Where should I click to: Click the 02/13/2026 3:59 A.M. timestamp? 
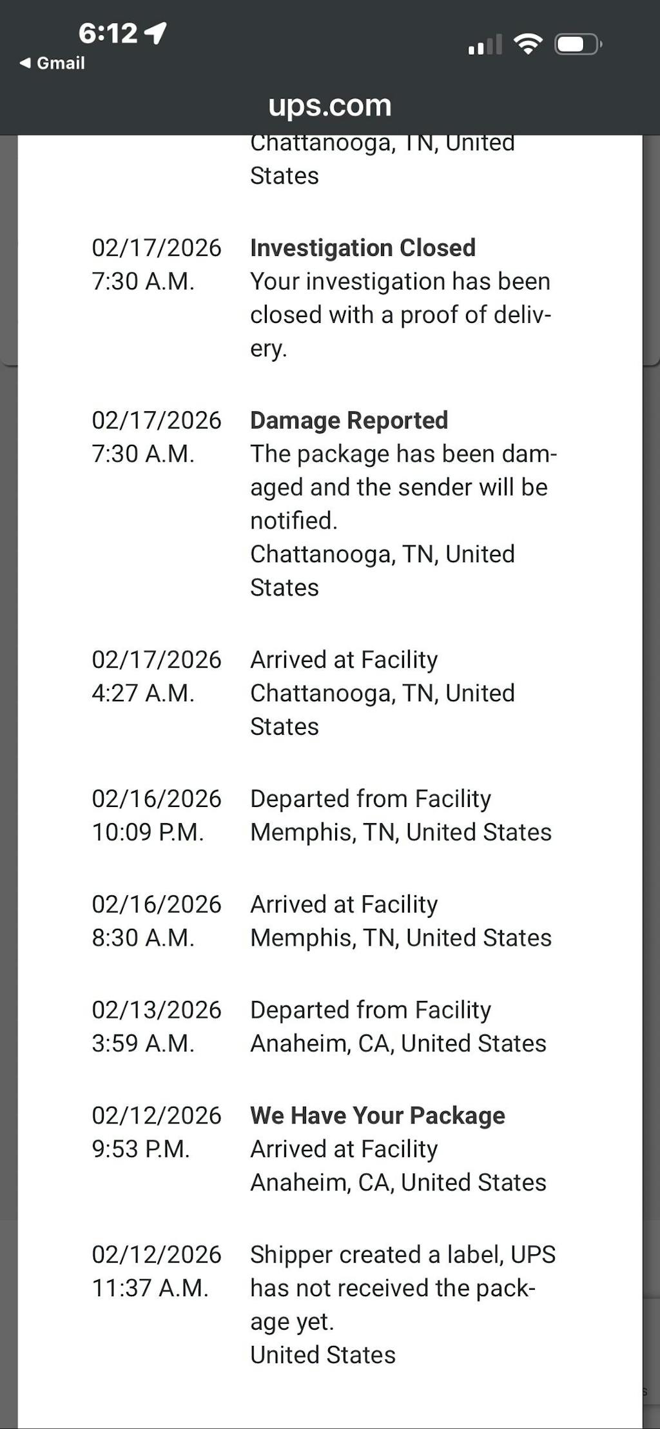click(x=156, y=1027)
